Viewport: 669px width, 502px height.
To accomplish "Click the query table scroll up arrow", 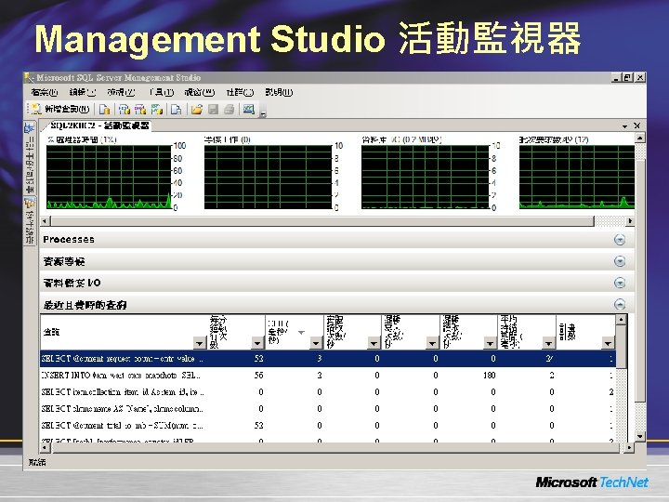I will coord(622,319).
